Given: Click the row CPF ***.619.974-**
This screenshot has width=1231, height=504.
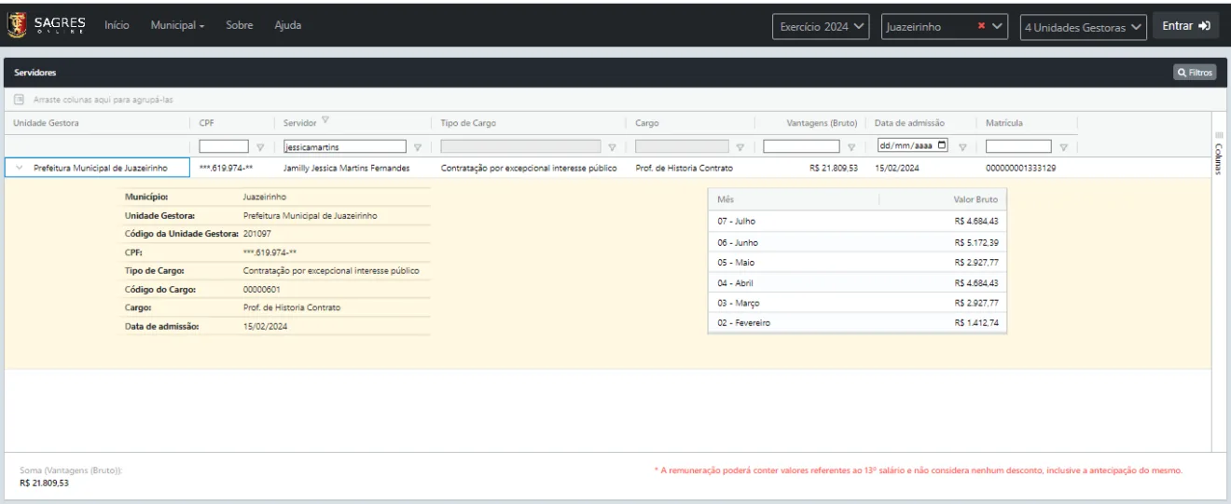Looking at the screenshot, I should click(227, 169).
